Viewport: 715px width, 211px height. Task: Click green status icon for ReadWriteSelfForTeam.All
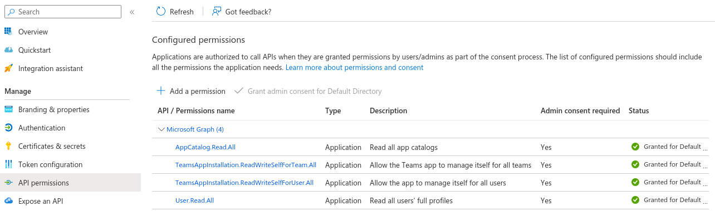pyautogui.click(x=635, y=164)
